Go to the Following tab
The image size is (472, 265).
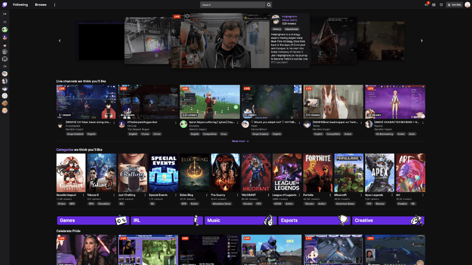pyautogui.click(x=20, y=5)
